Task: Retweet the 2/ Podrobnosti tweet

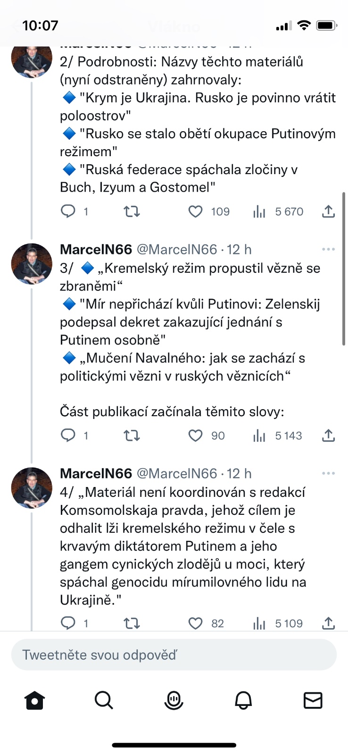Action: (132, 211)
